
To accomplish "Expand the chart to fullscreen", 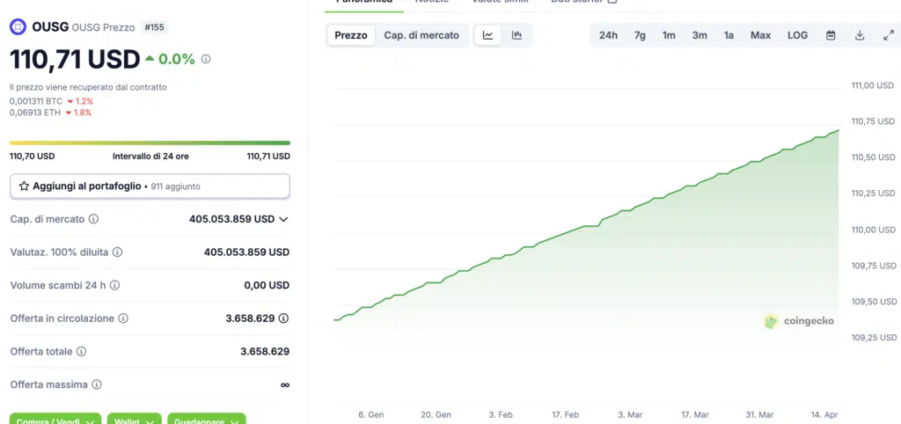I will click(x=888, y=35).
